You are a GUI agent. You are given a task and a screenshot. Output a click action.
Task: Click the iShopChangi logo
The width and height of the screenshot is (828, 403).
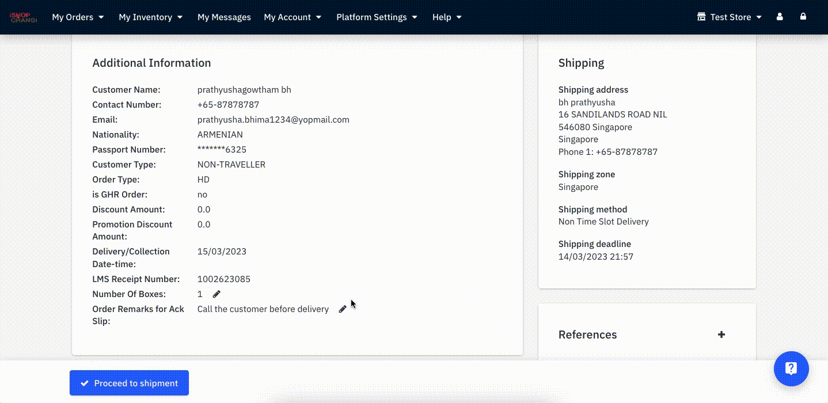(23, 17)
